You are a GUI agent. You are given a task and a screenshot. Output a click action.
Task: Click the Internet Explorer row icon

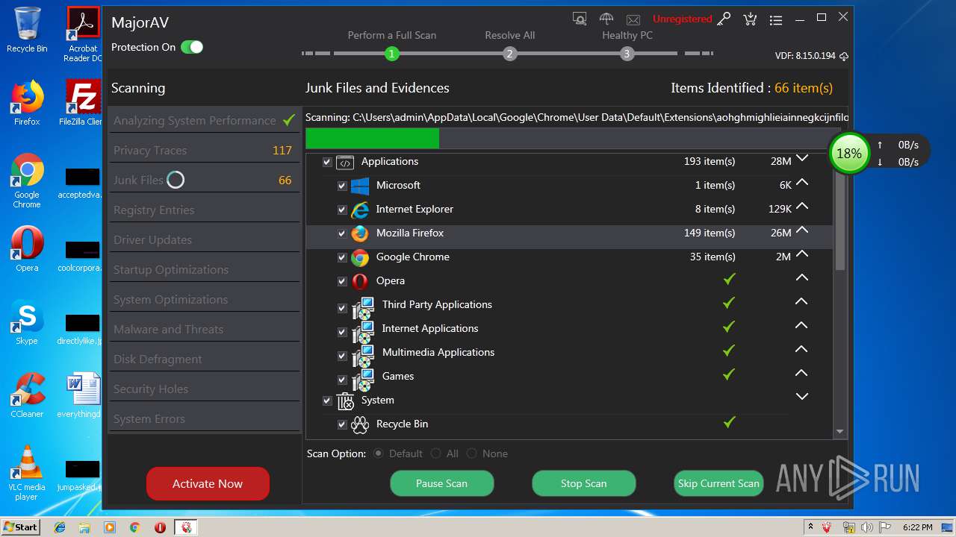pyautogui.click(x=360, y=210)
